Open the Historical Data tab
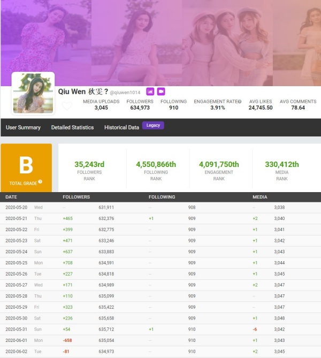The width and height of the screenshot is (321, 358). [x=121, y=127]
